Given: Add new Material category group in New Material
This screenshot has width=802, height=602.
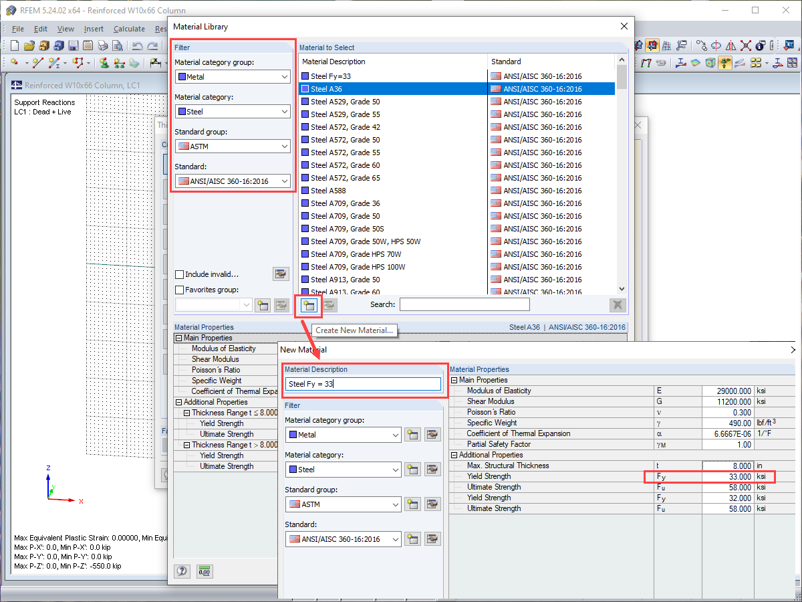Looking at the screenshot, I should (413, 434).
